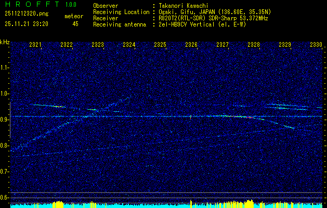
Task: Select the antenna text 2el-HB9CV Vertical
Action: [x=187, y=24]
